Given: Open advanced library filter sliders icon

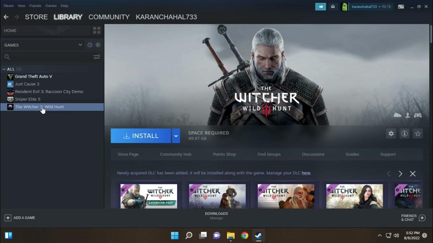Looking at the screenshot, I should (97, 57).
